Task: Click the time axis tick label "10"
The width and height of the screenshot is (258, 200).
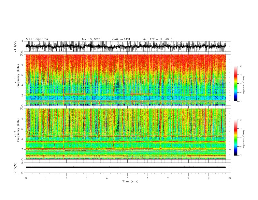Action: [x=229, y=178]
